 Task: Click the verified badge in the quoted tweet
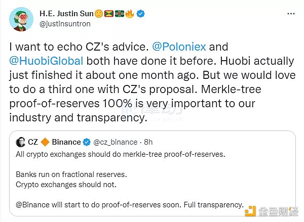[87, 142]
